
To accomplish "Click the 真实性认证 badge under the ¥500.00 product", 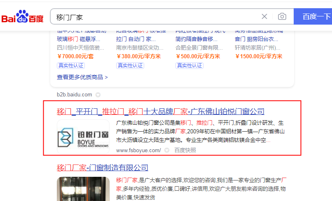I will [189, 66].
